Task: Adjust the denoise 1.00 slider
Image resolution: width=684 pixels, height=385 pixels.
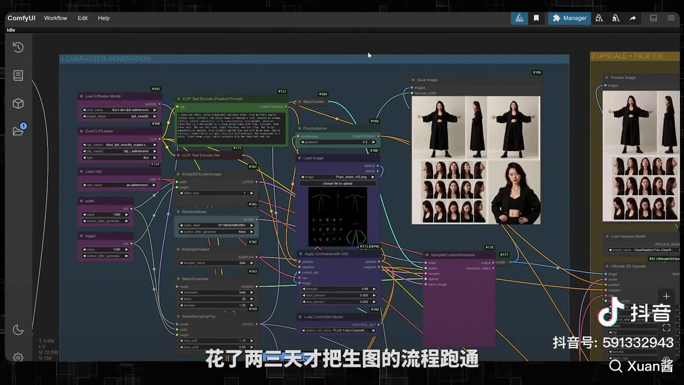Action: point(217,305)
